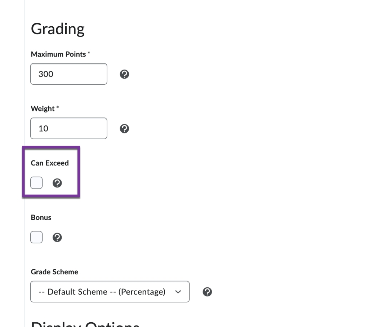Open the help tooltip inside the purple highlight
The height and width of the screenshot is (327, 369).
tap(57, 183)
